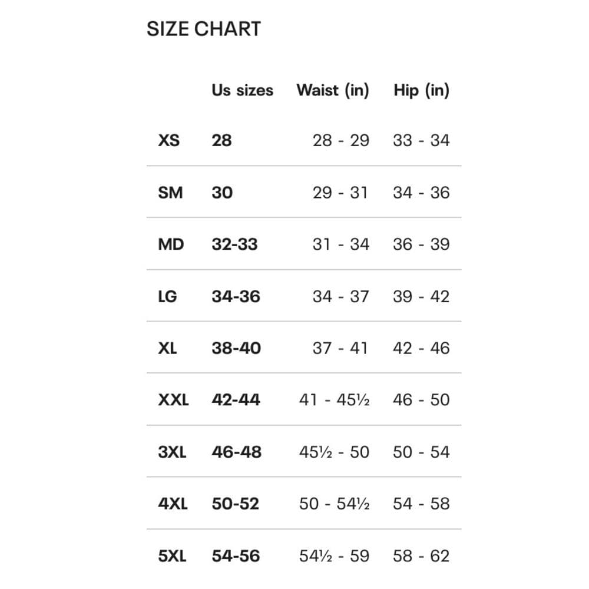Viewport: 589px width, 589px height.
Task: Click hip measurement 58 - 62
Action: (x=421, y=556)
